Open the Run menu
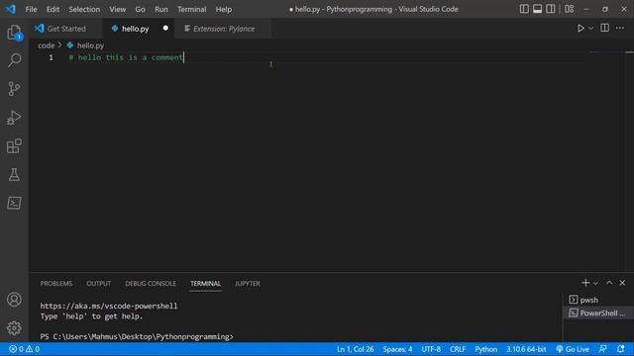Screen dimensions: 634x356 (x=161, y=9)
